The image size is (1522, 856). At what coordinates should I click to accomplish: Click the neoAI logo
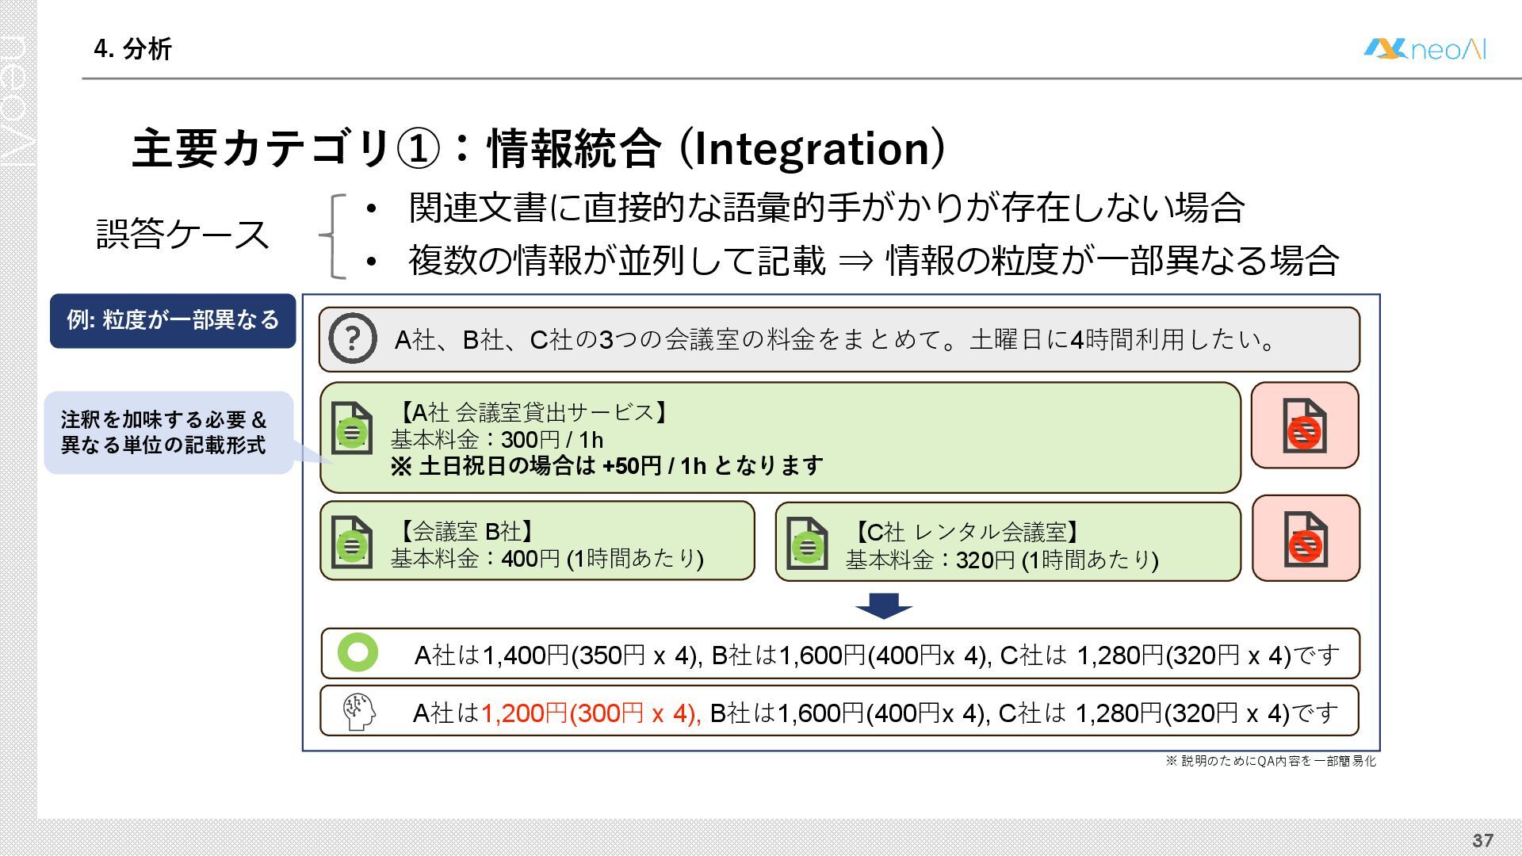tap(1424, 49)
